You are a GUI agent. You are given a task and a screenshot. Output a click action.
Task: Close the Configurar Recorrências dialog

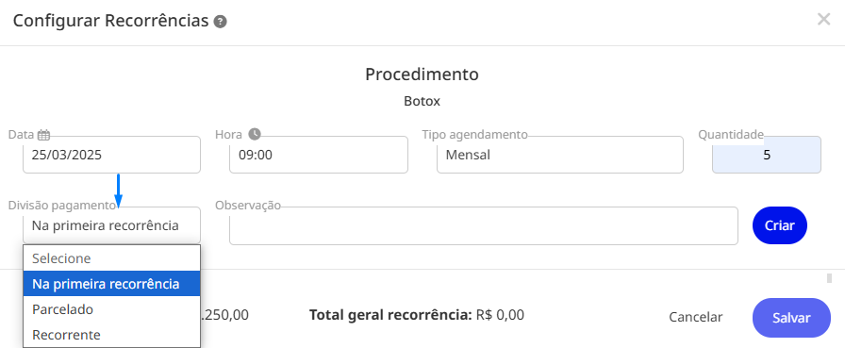pyautogui.click(x=823, y=20)
